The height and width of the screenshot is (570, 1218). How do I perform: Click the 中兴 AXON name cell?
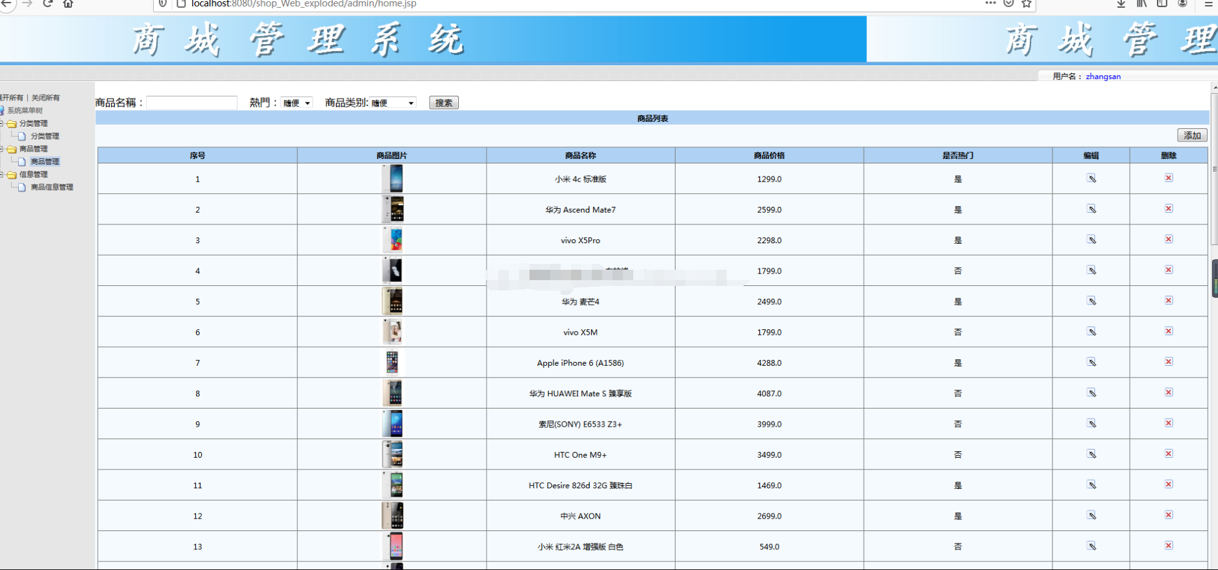pyautogui.click(x=580, y=516)
